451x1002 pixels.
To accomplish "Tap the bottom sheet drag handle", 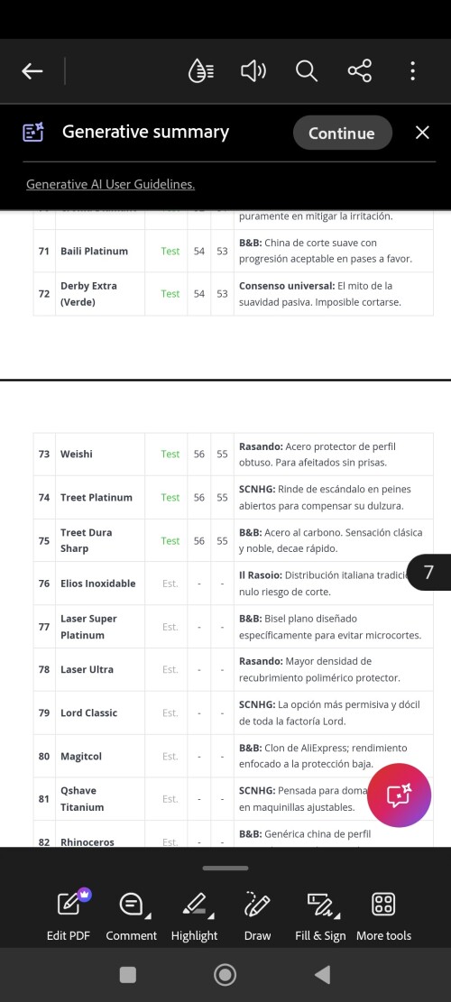I will [x=225, y=868].
